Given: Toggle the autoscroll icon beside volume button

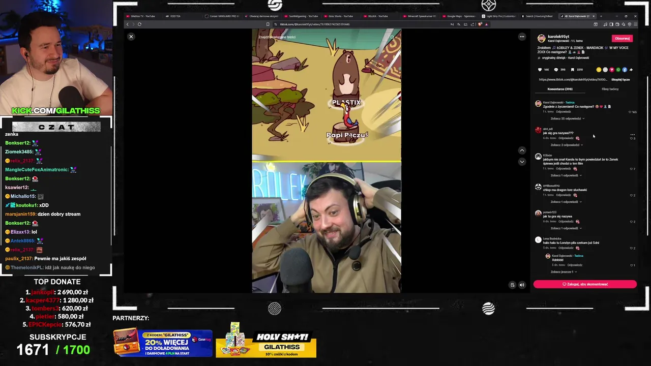Looking at the screenshot, I should [512, 285].
